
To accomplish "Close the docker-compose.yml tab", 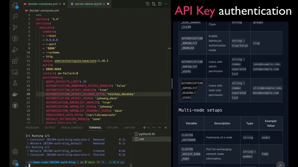I will [64, 4].
